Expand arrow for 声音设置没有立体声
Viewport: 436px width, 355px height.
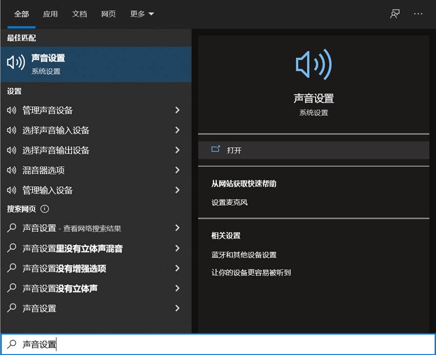click(177, 288)
